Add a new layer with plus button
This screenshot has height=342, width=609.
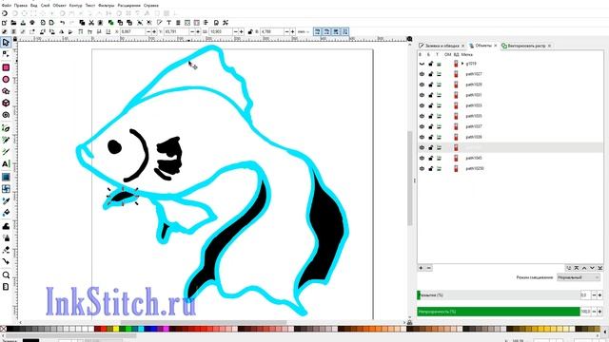pyautogui.click(x=421, y=268)
